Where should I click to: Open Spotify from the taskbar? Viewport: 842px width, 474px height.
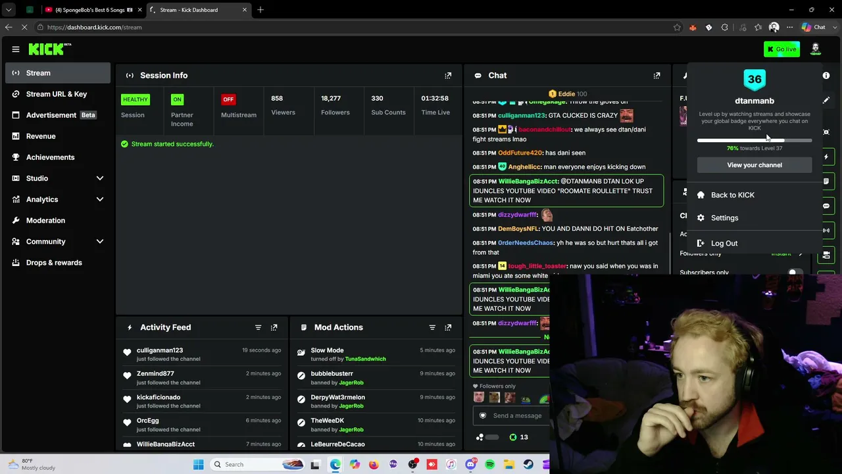tap(489, 465)
